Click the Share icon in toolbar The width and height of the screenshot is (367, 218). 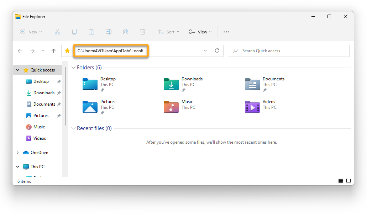pos(126,32)
